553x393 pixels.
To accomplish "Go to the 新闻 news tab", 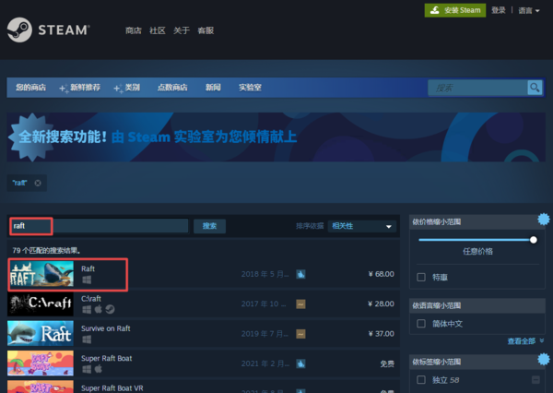I will (x=213, y=88).
